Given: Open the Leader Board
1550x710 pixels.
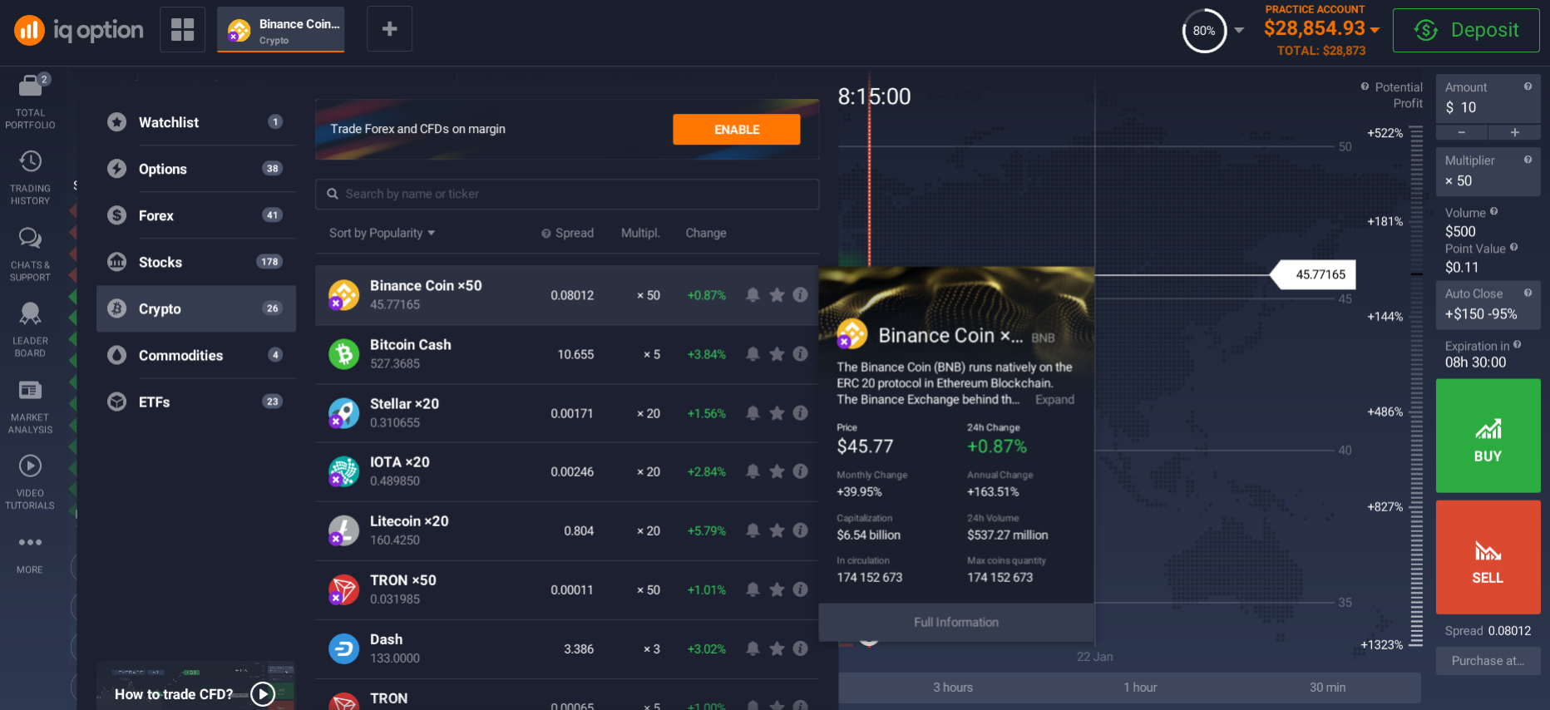Looking at the screenshot, I should click(x=30, y=330).
